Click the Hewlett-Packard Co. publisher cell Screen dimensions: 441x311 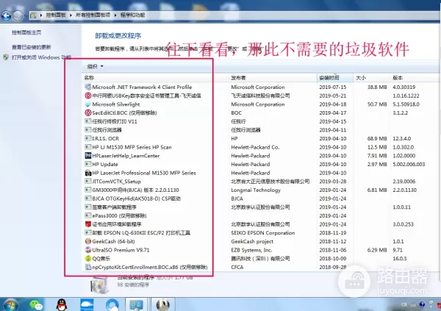pyautogui.click(x=255, y=147)
